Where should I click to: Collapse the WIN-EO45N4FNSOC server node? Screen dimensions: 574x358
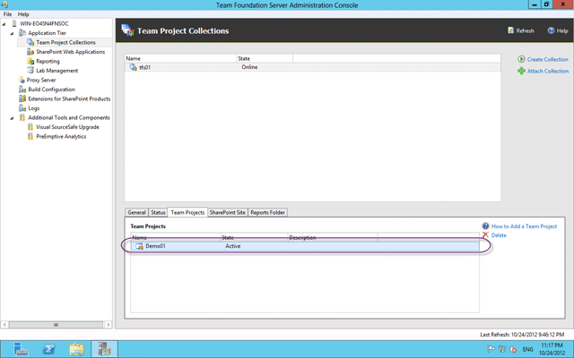pos(4,24)
